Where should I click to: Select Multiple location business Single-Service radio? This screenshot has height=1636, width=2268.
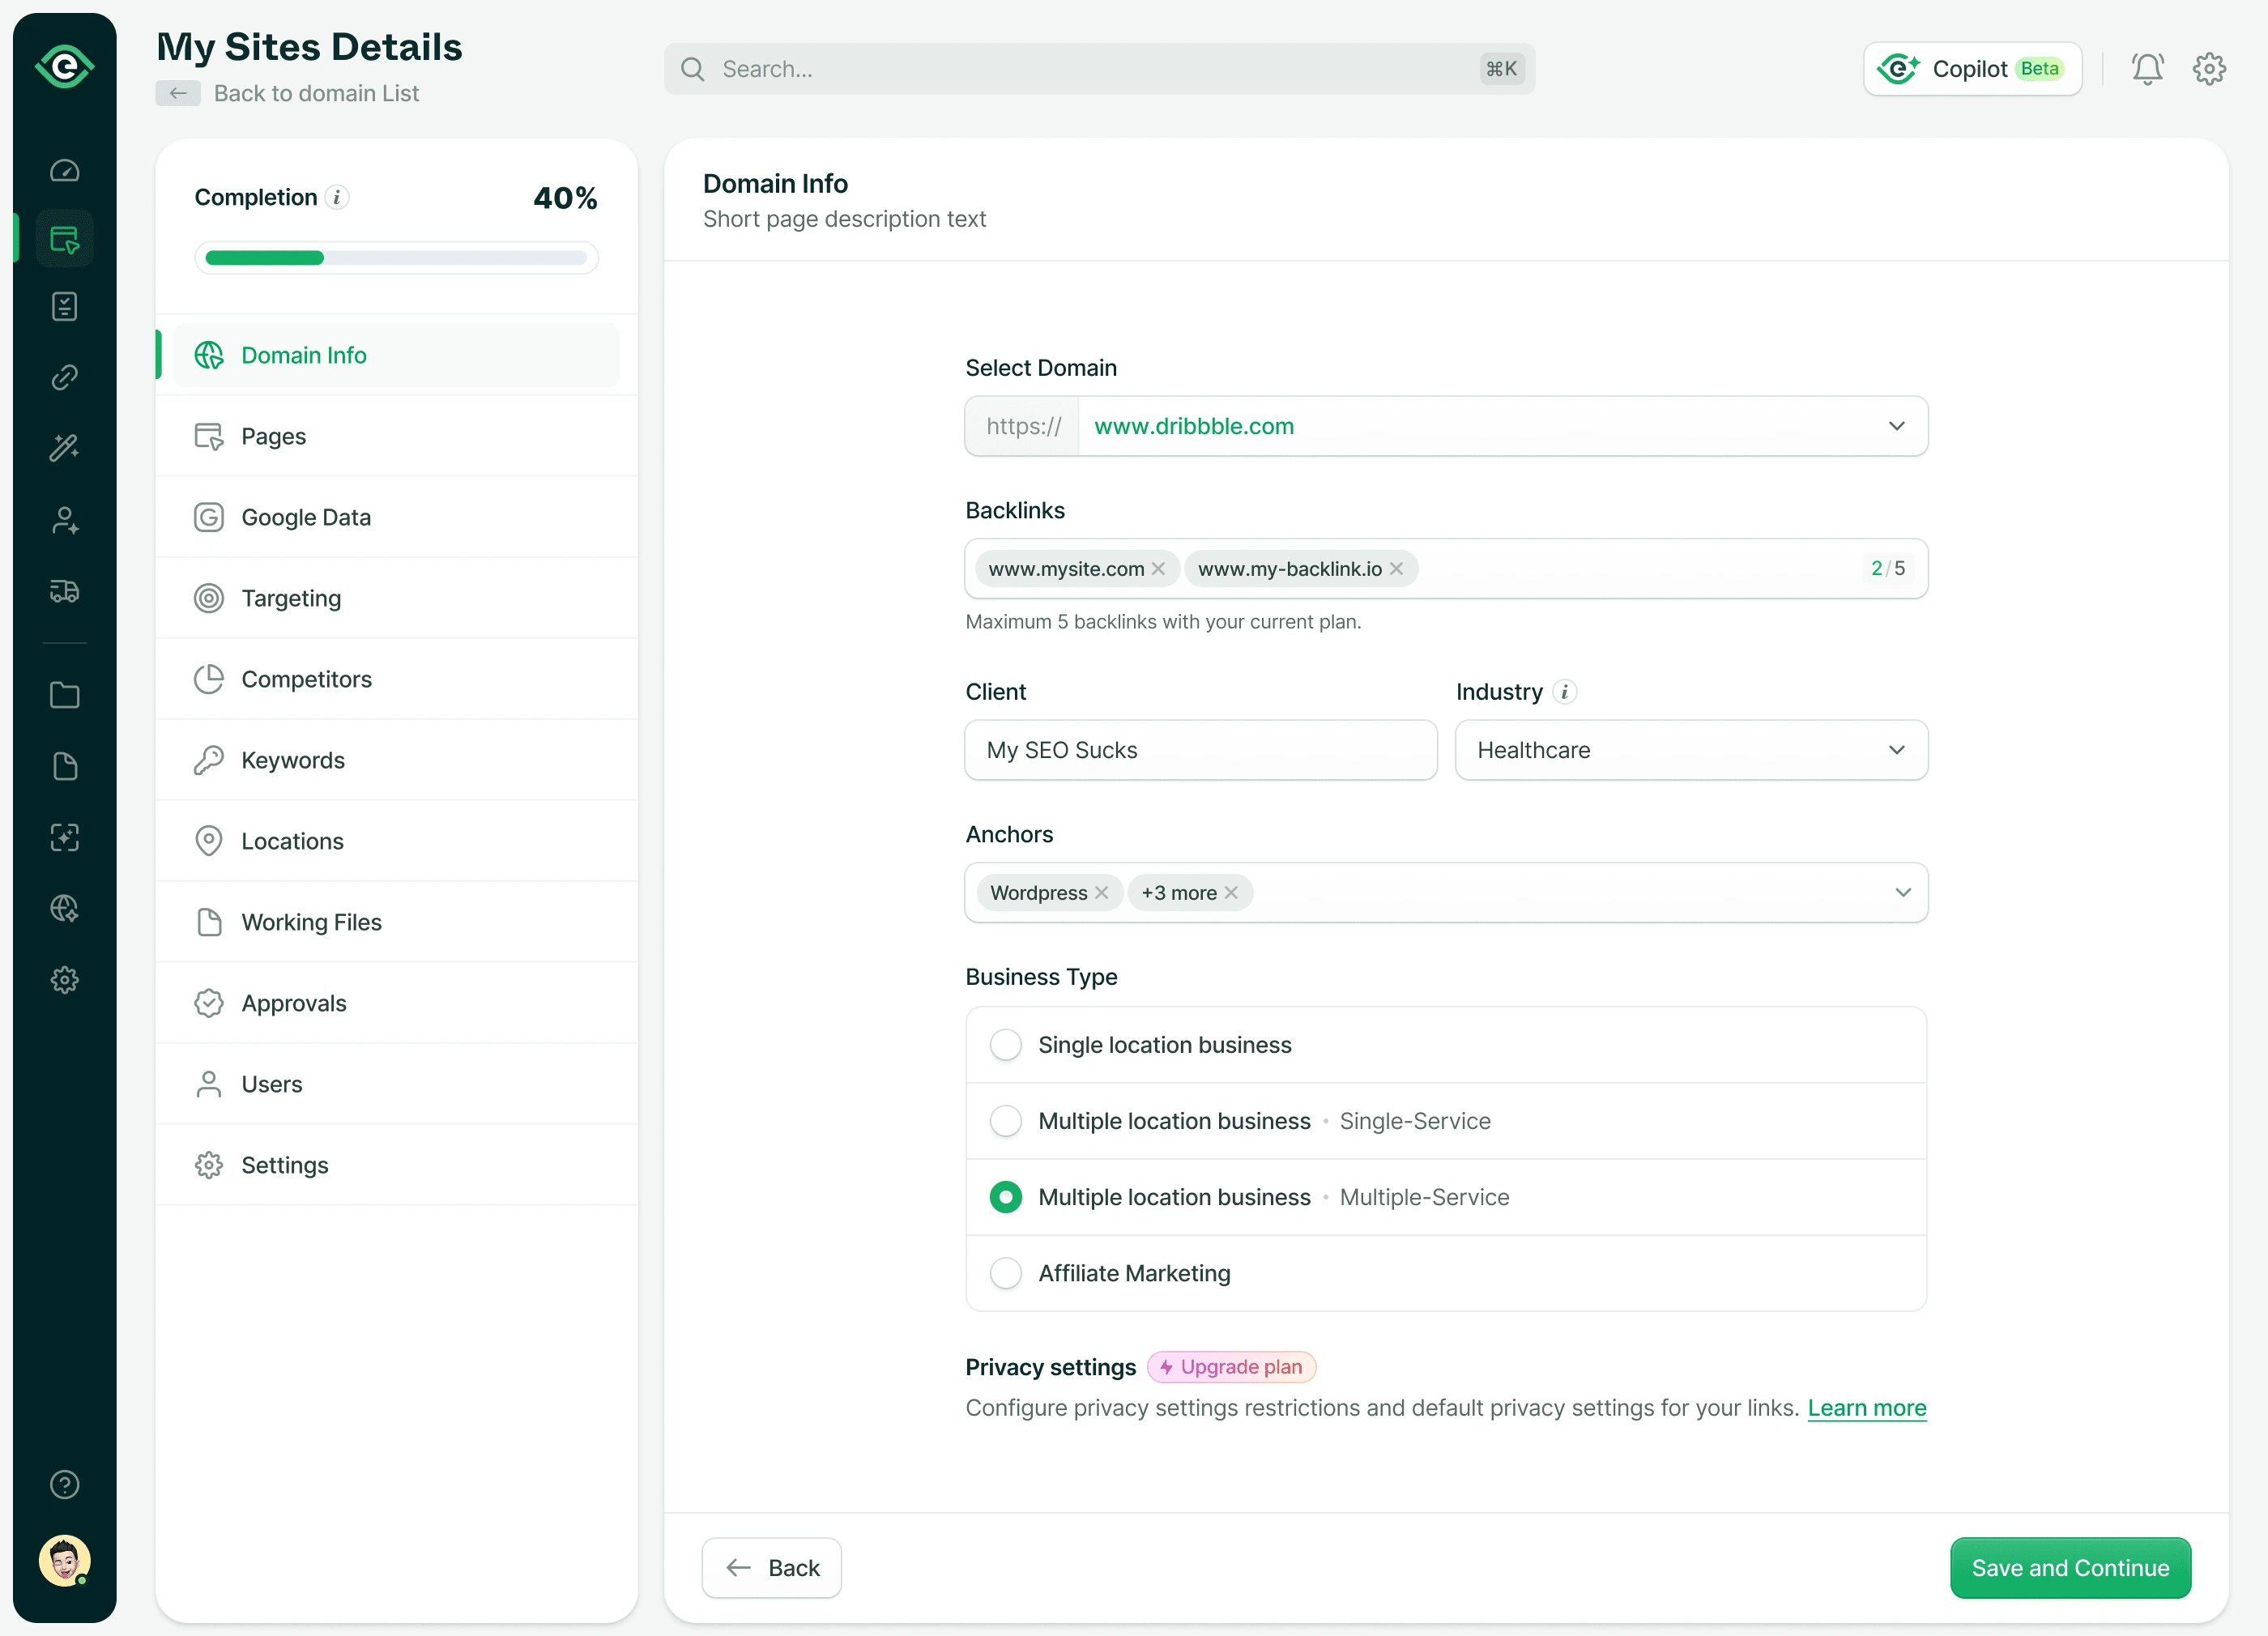coord(1005,1120)
